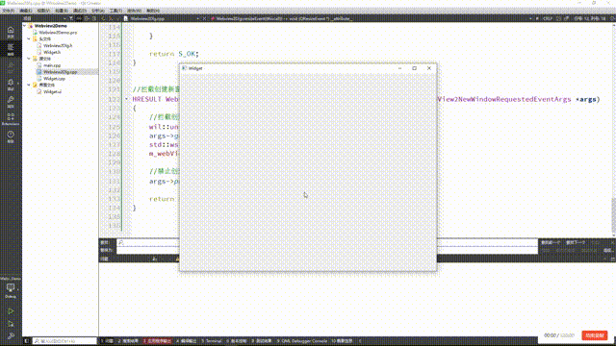This screenshot has width=616, height=346.
Task: Collapse the 源文件 sources folder
Action: pyautogui.click(x=29, y=59)
